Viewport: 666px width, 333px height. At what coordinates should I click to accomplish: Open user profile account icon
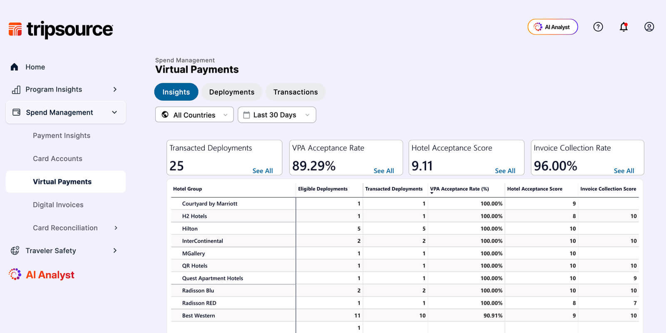[649, 27]
